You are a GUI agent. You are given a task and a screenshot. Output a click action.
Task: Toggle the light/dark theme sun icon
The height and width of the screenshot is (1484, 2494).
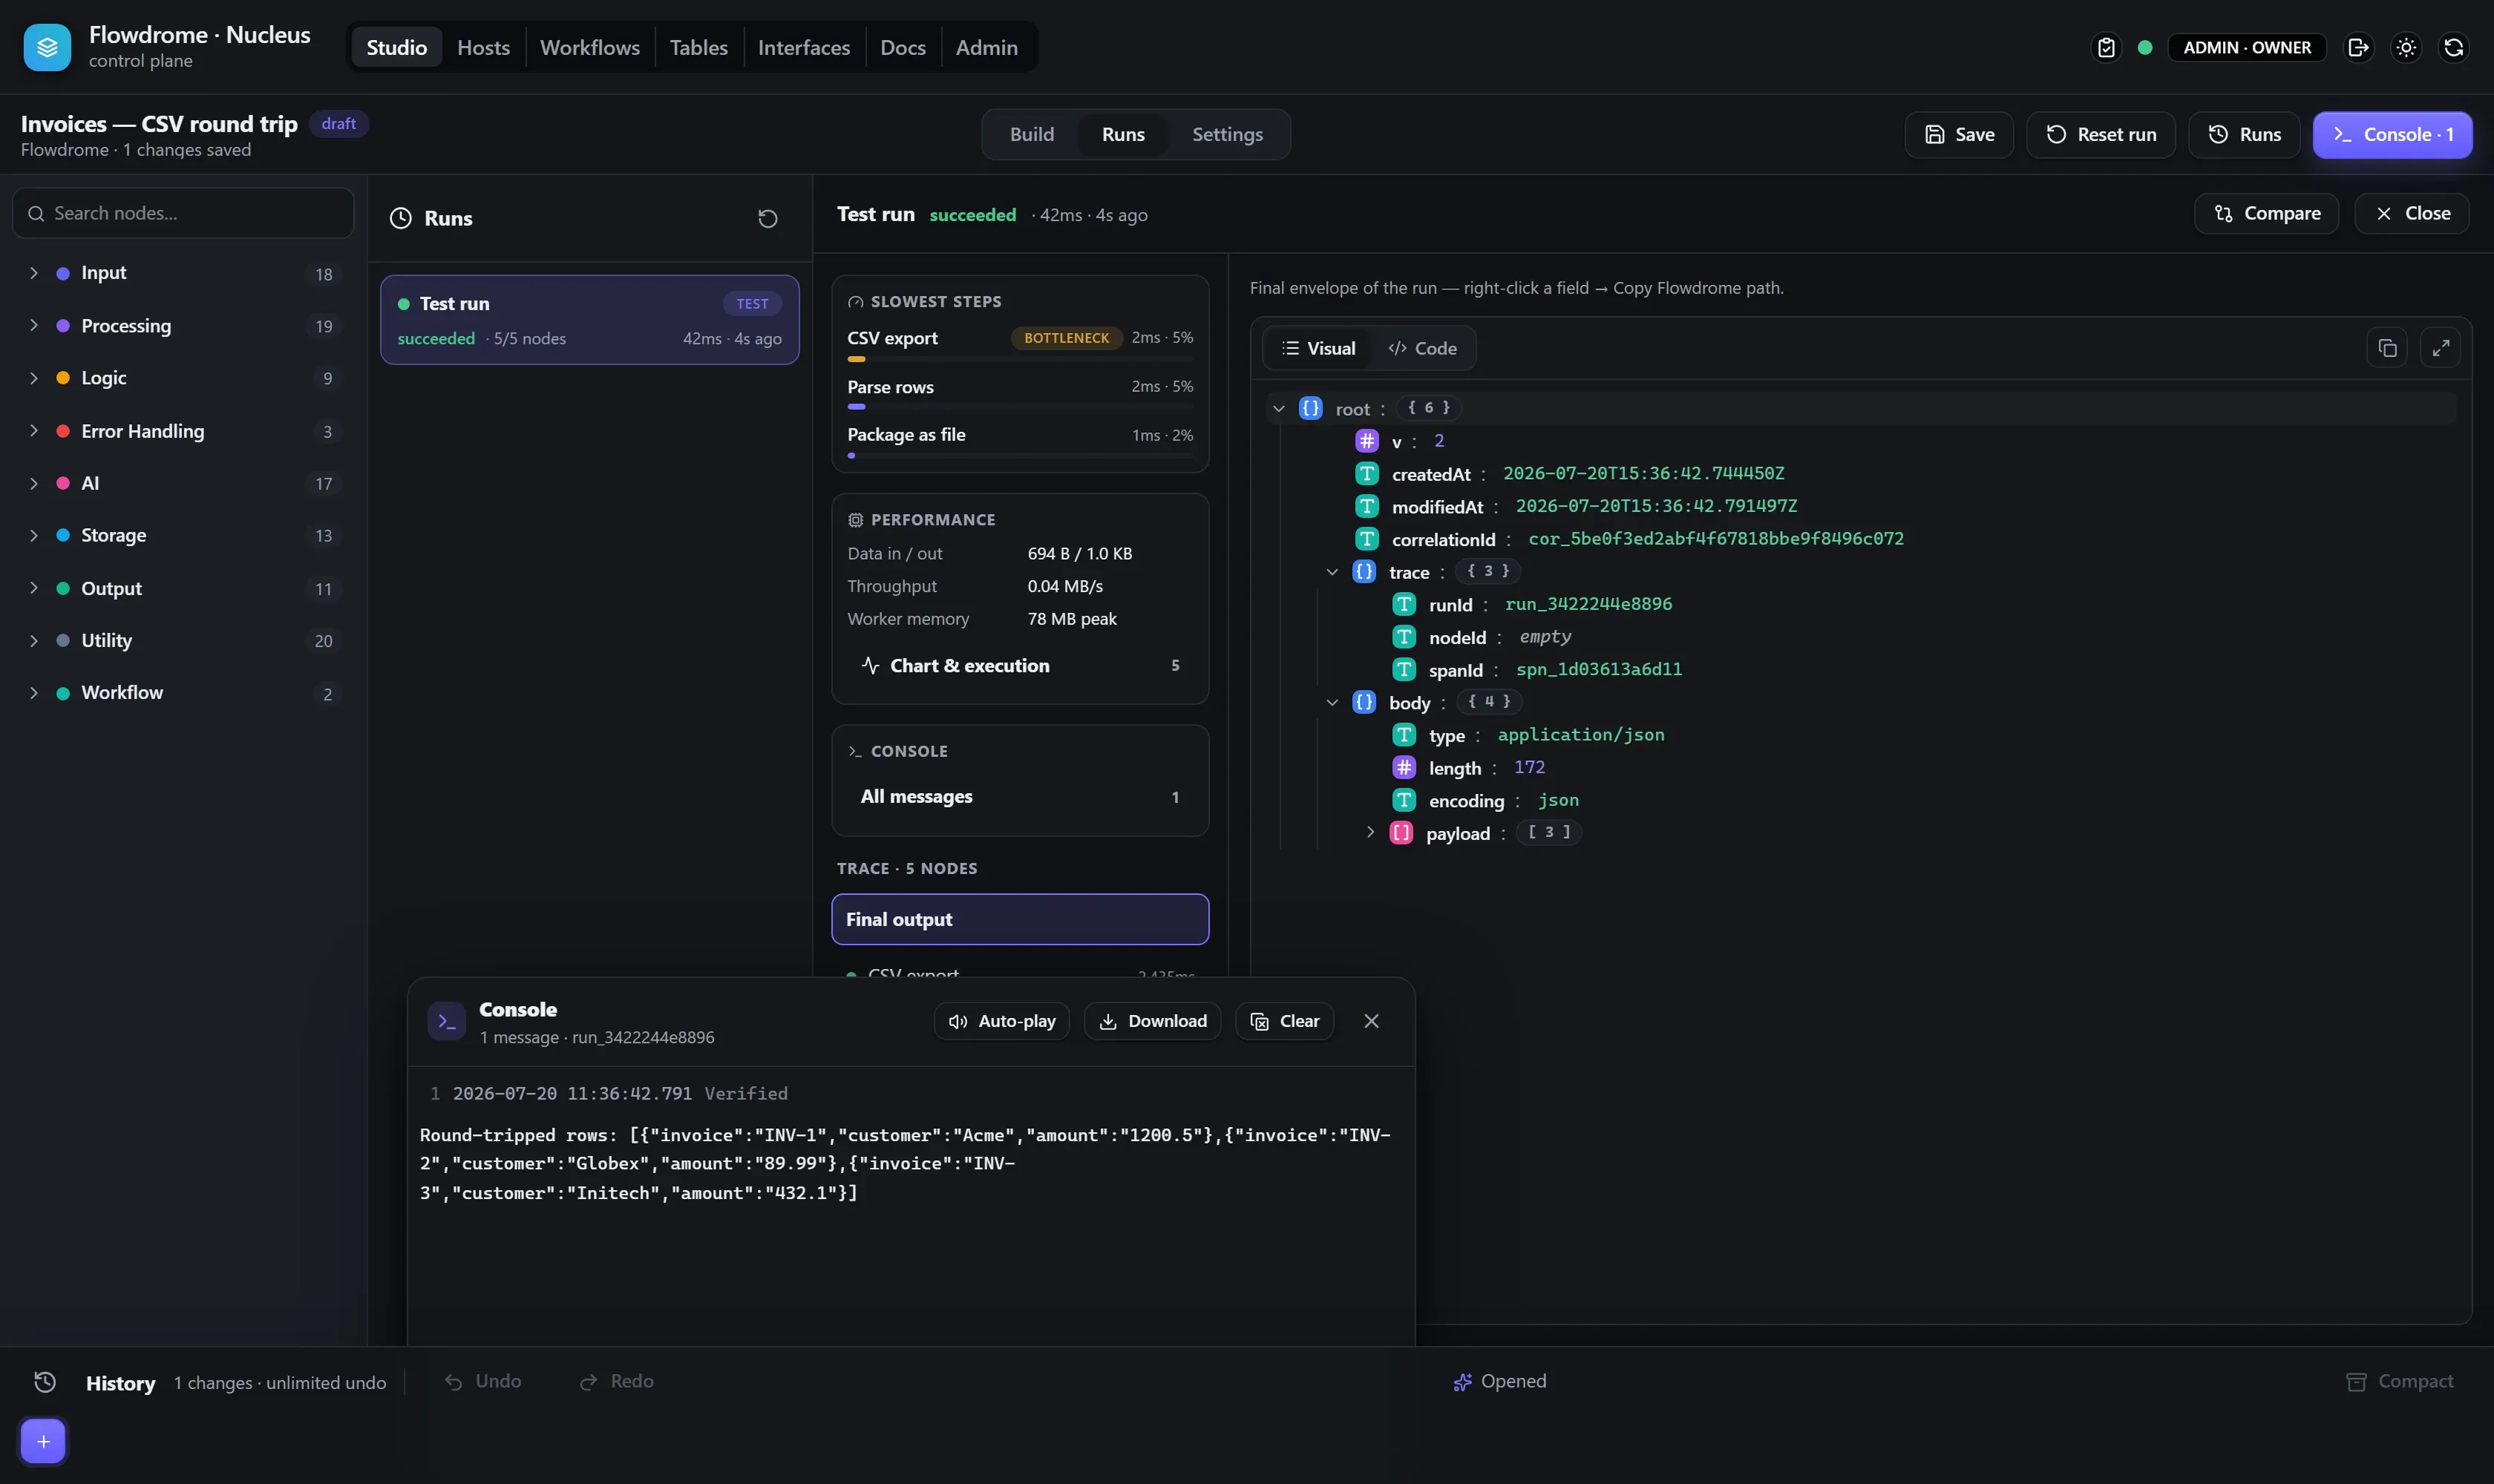click(2406, 47)
